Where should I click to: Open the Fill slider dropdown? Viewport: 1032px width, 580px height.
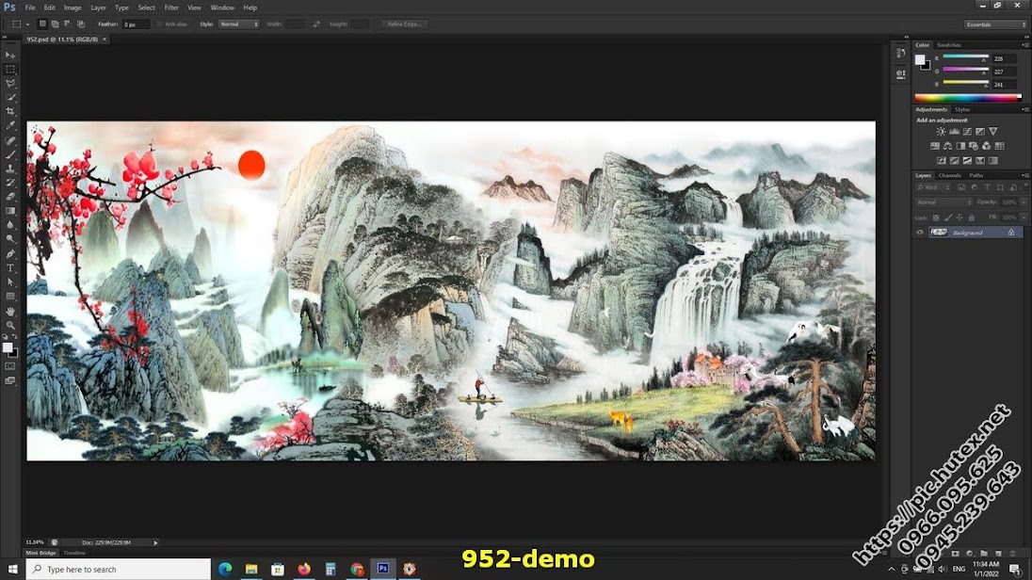pyautogui.click(x=1023, y=217)
